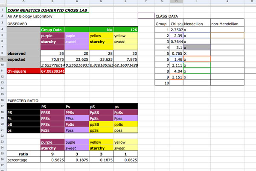Select the N= cell in green header
The height and width of the screenshot is (171, 256).
(101, 30)
